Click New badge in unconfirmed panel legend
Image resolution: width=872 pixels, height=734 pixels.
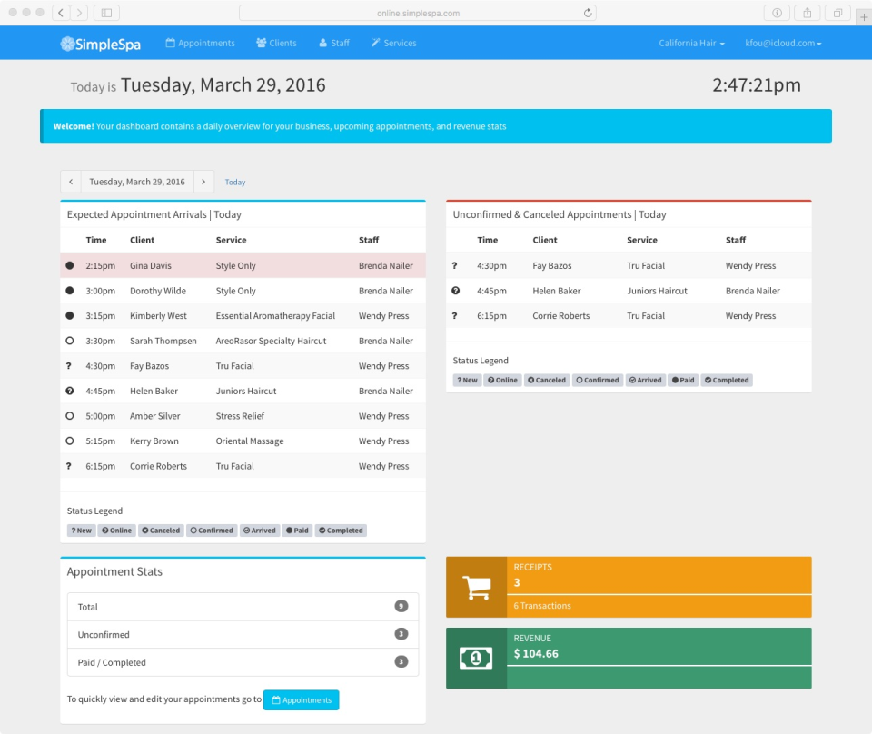tap(467, 381)
